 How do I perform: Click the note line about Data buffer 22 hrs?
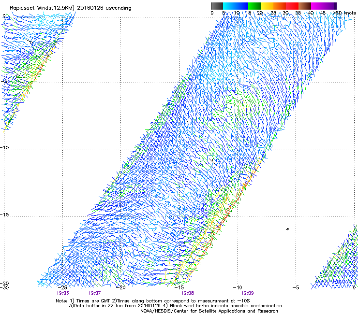(175, 306)
